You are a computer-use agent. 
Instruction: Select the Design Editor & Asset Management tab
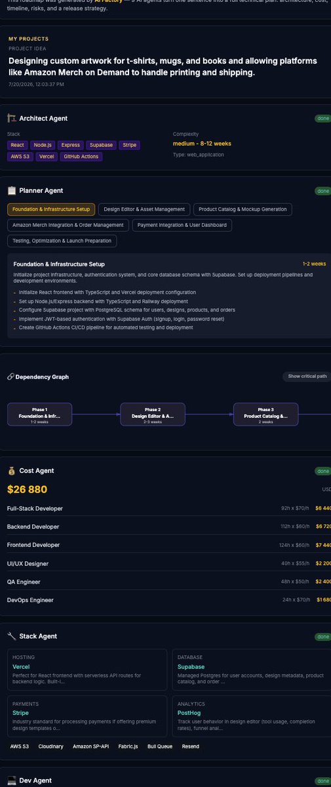coord(144,209)
